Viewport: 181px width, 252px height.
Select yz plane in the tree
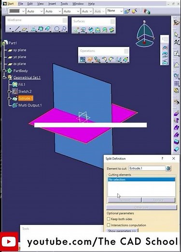[20, 57]
